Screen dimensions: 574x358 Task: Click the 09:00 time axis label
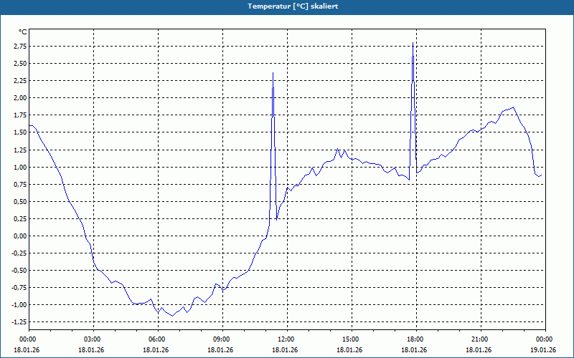click(x=222, y=339)
